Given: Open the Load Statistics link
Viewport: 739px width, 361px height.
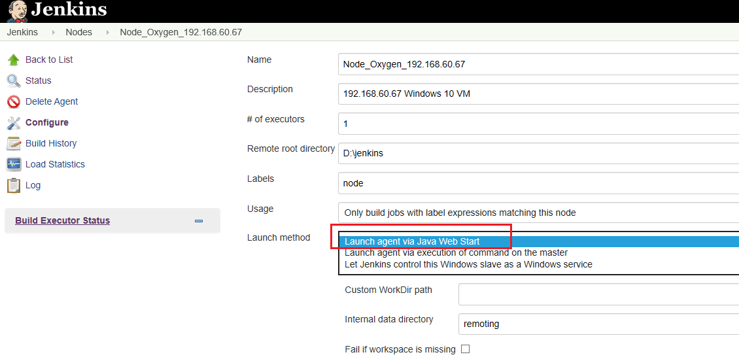Looking at the screenshot, I should pos(55,164).
